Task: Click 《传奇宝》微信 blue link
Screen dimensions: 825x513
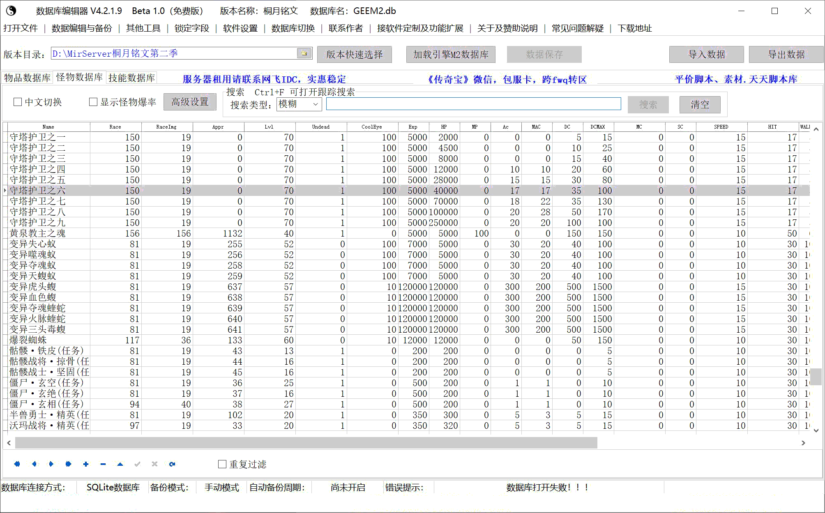Action: click(507, 79)
